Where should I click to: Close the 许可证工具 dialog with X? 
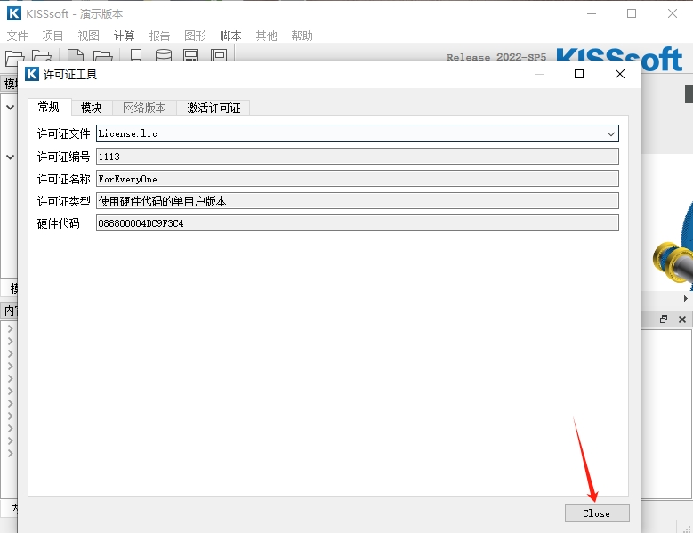(620, 74)
